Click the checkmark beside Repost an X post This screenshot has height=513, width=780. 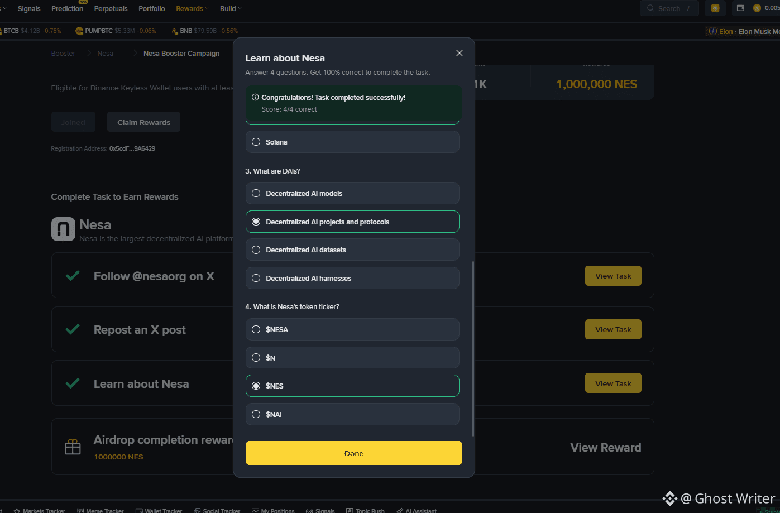(73, 329)
